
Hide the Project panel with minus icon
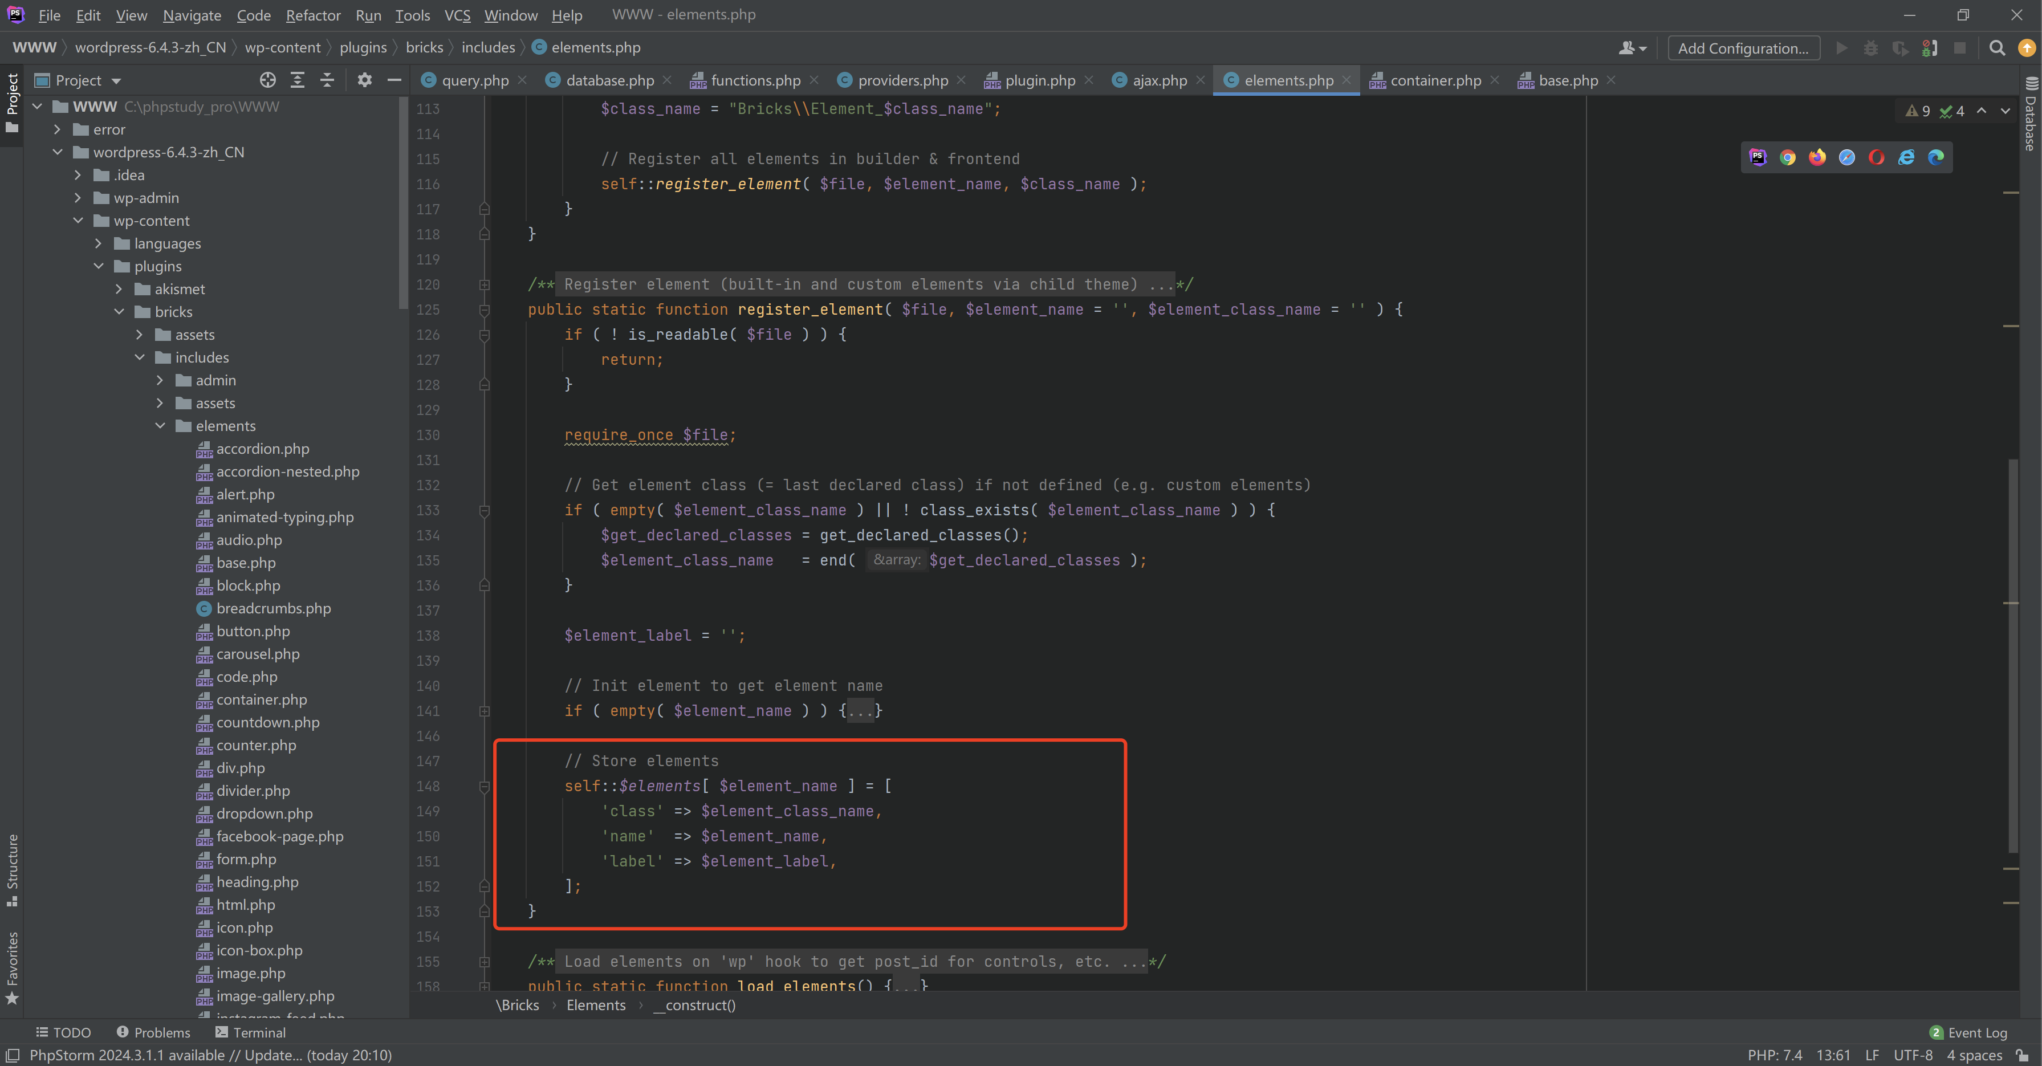pyautogui.click(x=394, y=80)
